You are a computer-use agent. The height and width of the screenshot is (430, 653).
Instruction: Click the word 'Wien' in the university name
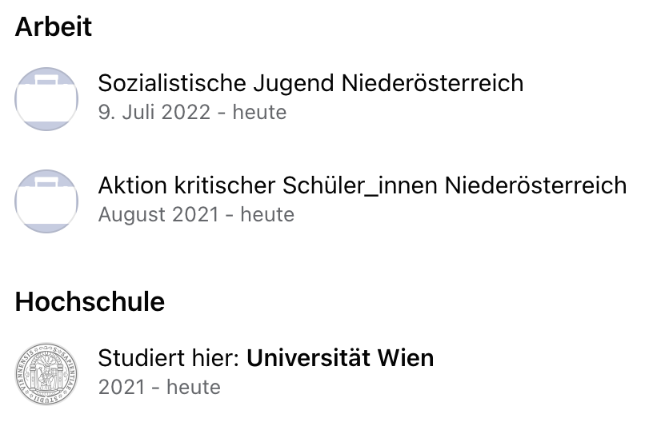[x=406, y=357]
